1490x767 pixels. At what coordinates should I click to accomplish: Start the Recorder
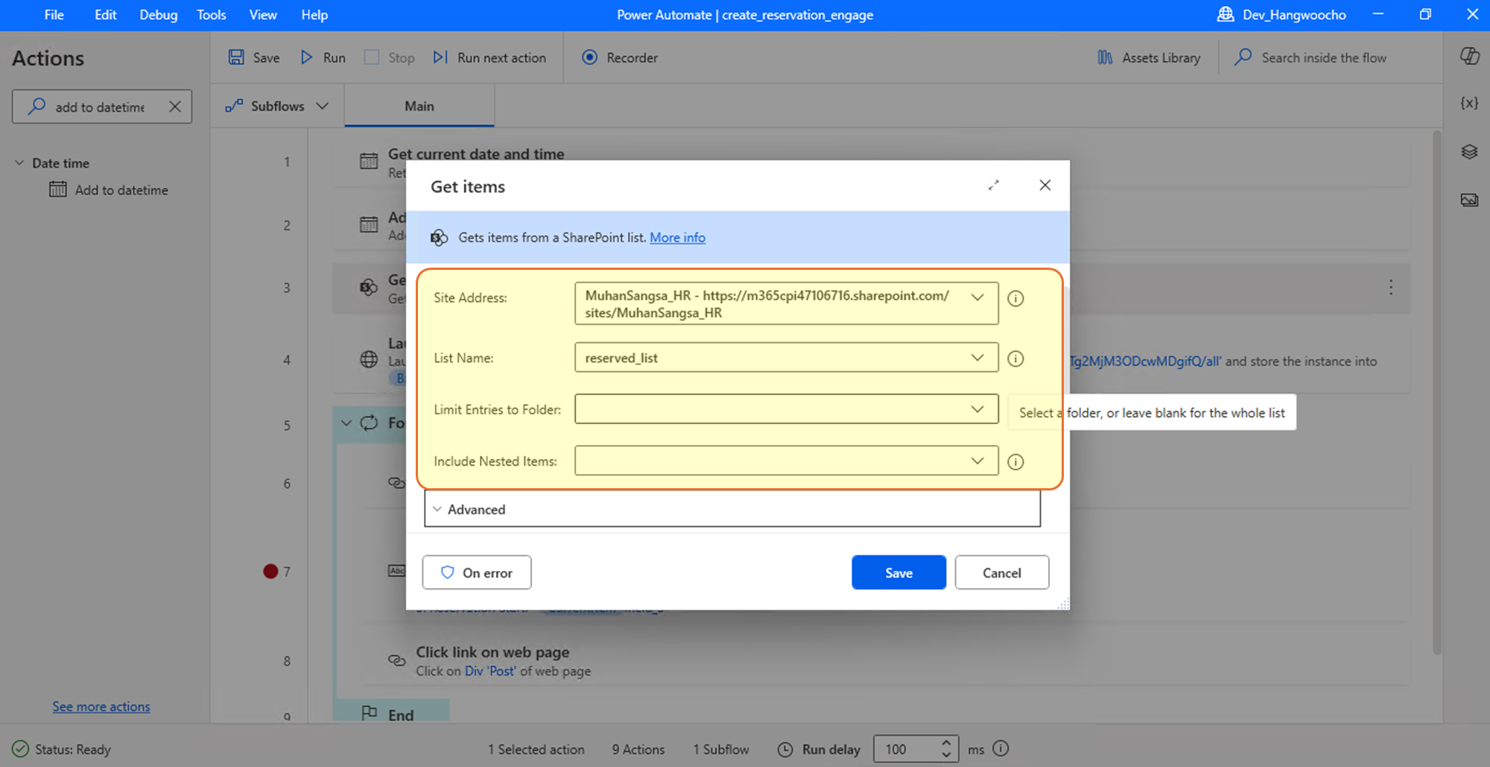pos(620,57)
